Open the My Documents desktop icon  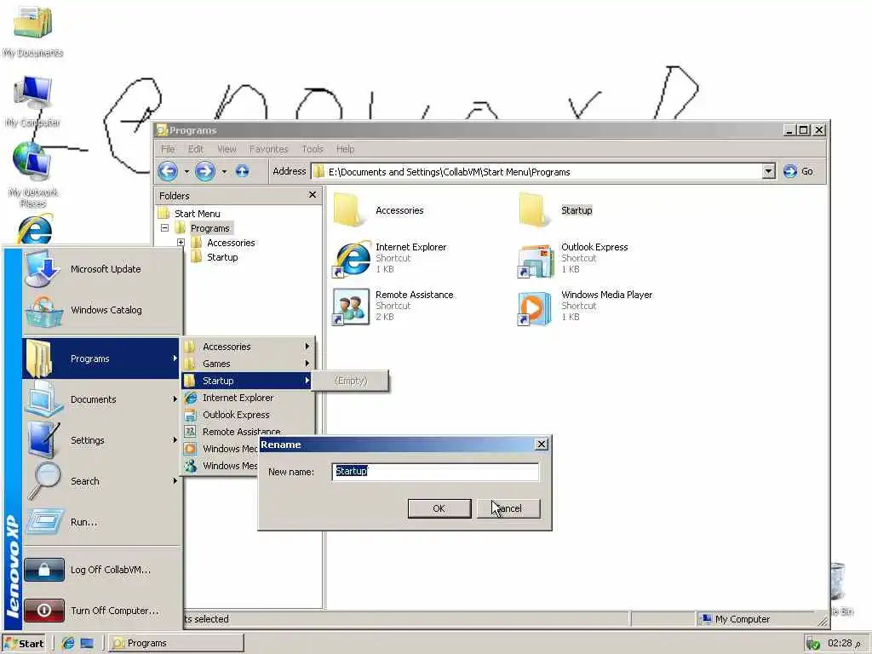coord(32,32)
